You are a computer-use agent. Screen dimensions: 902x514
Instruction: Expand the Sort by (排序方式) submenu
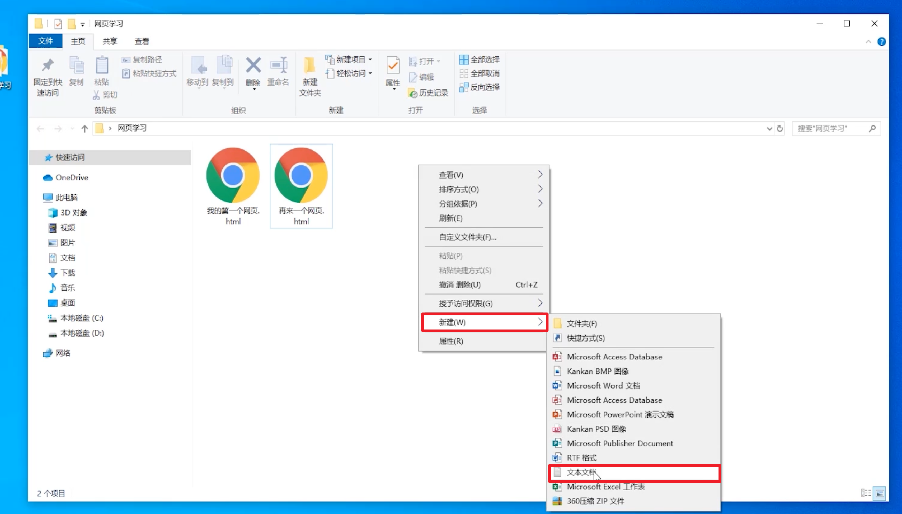(484, 189)
